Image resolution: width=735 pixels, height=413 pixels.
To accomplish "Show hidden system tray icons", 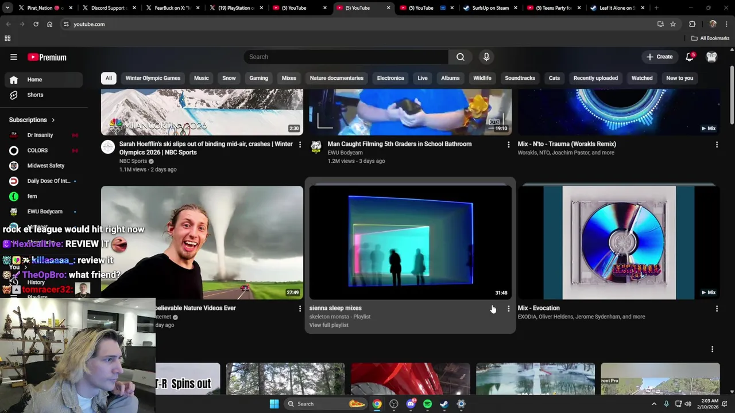I will (x=653, y=404).
